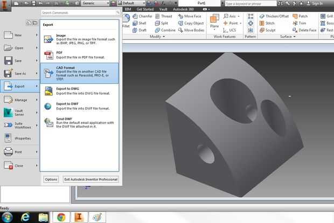Expand the Axis tool dropdown arrow
The image size is (334, 223).
pos(239,16)
